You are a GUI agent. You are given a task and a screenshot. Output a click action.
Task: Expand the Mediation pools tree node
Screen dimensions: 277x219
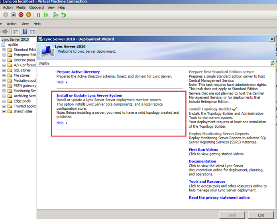coord(4,81)
